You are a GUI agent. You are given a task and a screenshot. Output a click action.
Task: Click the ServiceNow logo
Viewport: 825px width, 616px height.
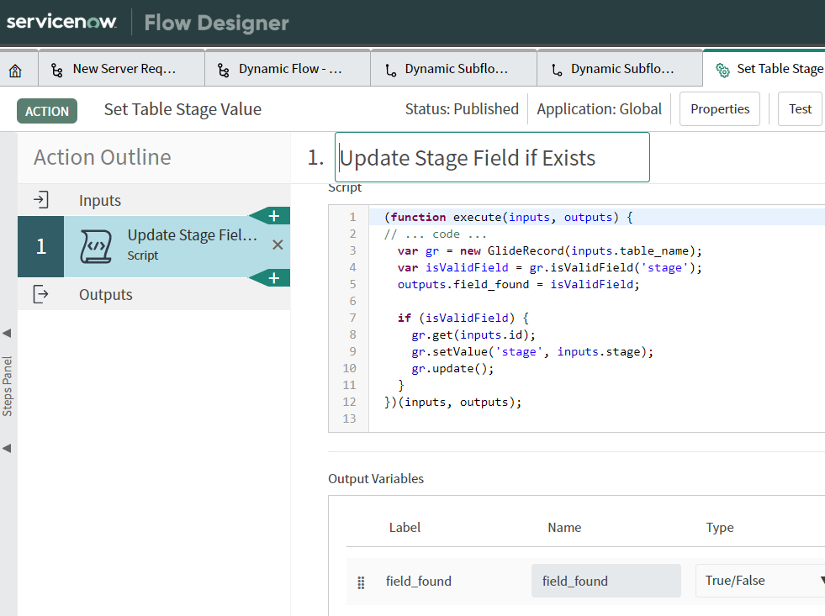click(61, 22)
